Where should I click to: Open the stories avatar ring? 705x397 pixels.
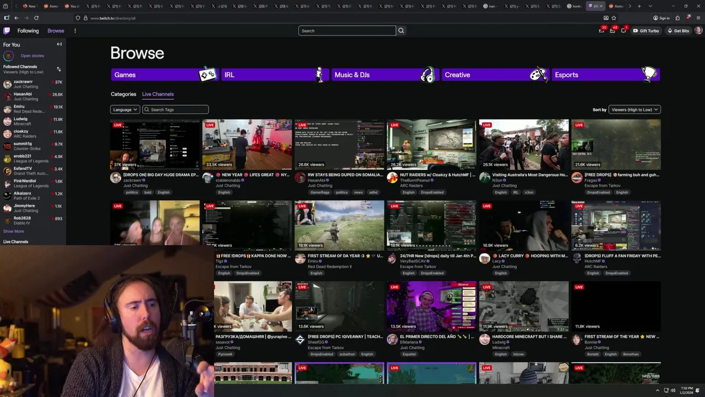tap(8, 56)
